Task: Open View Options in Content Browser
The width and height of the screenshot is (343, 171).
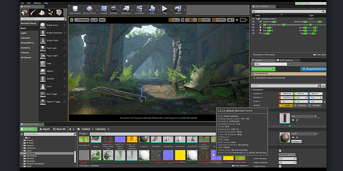Action: [x=240, y=166]
